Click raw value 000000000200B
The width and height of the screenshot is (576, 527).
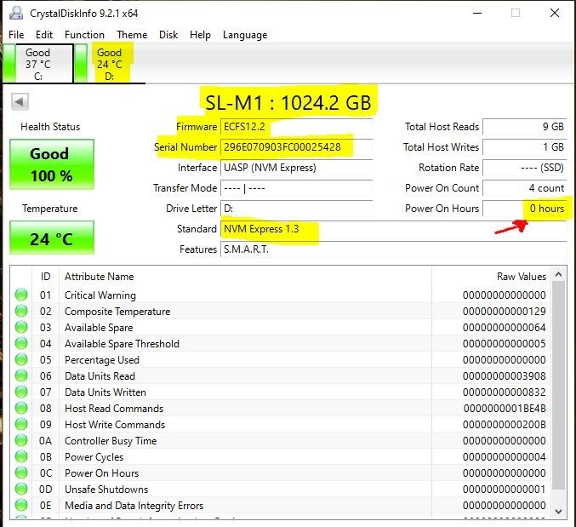(505, 425)
